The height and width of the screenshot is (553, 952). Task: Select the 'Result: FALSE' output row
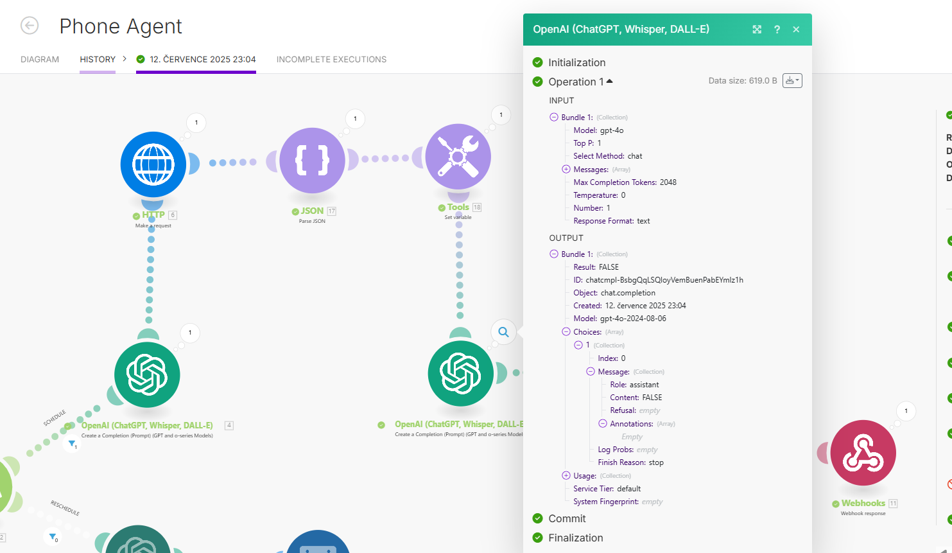click(x=596, y=267)
